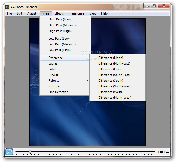The image size is (177, 163).
Task: Choose Difference (North-East) filter
Action: [x=117, y=63]
